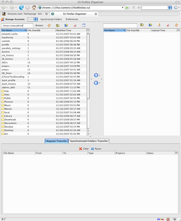Image resolution: width=181 pixels, height=221 pixels.
Task: Create a new S3 bucket or folder icon
Action: click(150, 25)
